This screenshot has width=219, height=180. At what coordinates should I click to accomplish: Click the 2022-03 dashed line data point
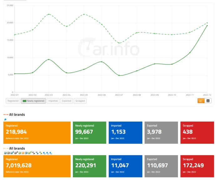pos(48,14)
